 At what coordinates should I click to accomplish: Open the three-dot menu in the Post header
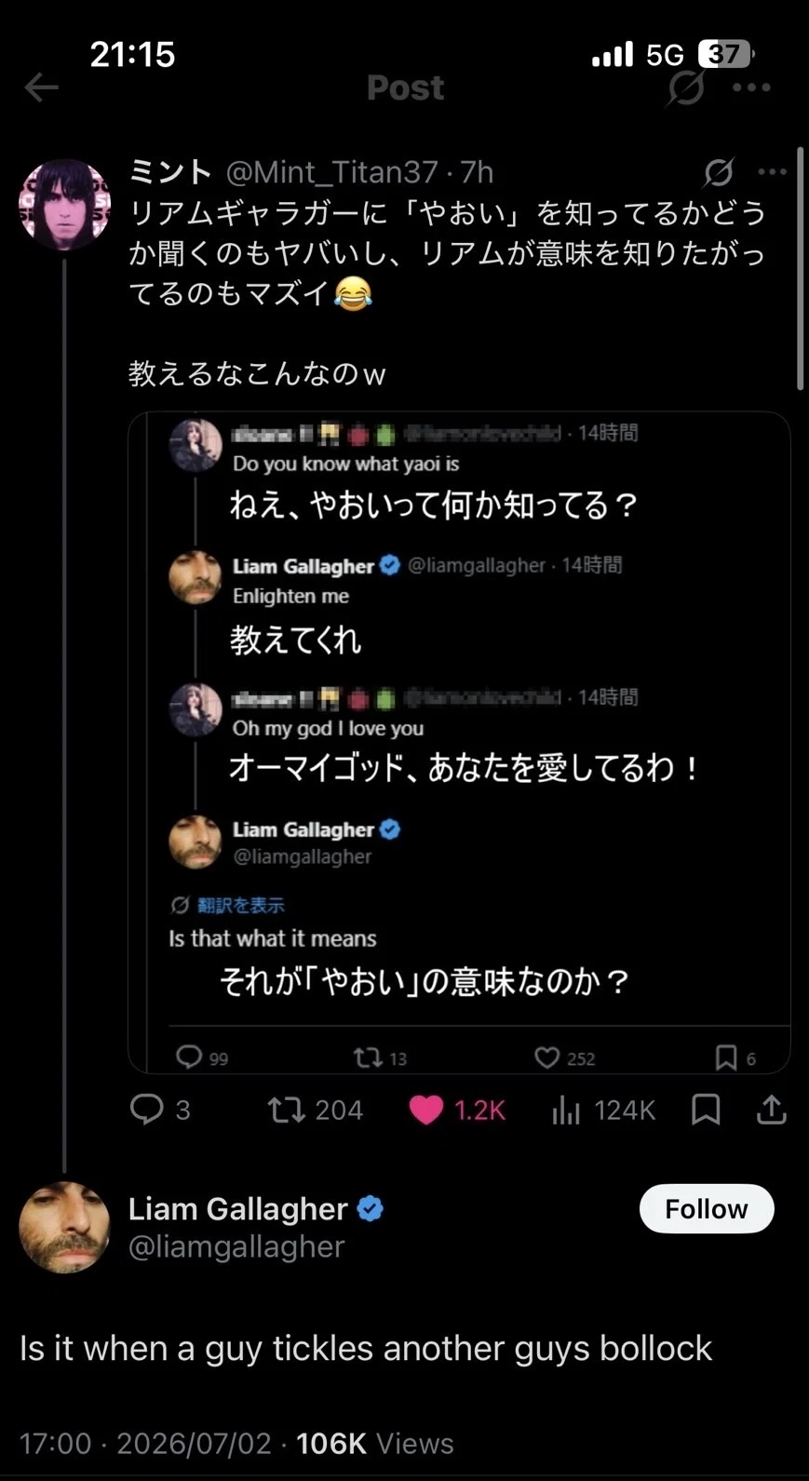(751, 88)
